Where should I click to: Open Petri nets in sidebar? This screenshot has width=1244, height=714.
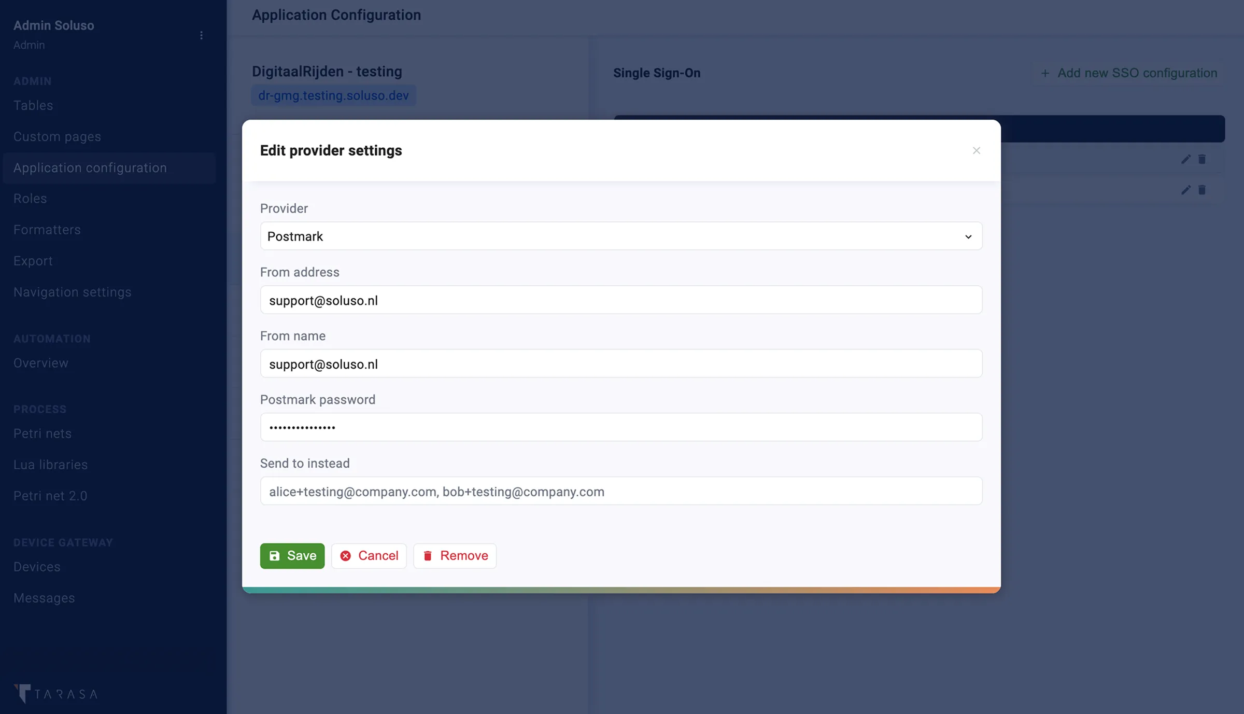43,433
